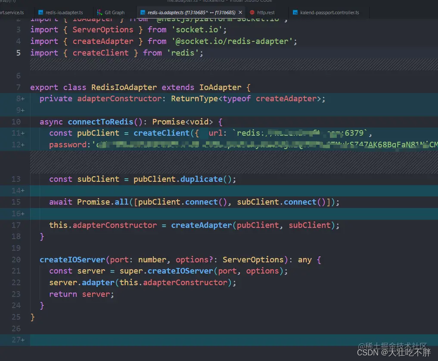Image resolution: width=438 pixels, height=361 pixels.
Task: Click method name 'createIOServer' on line 20
Action: 72,260
